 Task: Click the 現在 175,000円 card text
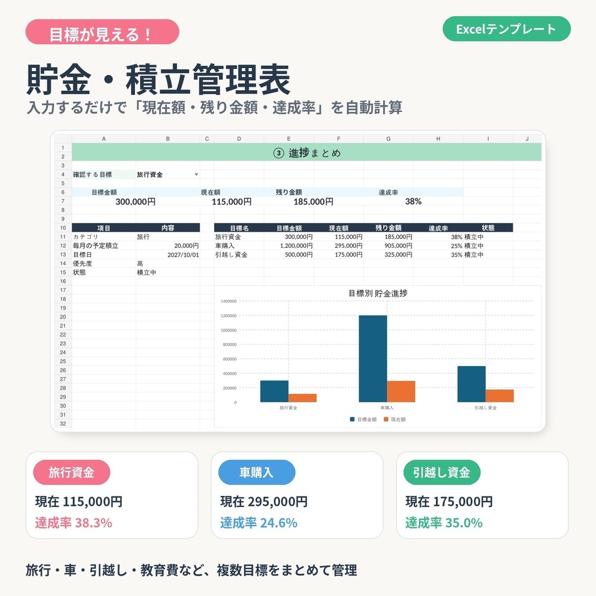449,501
